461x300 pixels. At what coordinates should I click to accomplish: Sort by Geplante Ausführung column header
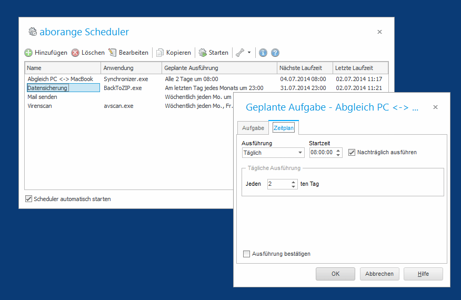(x=219, y=68)
